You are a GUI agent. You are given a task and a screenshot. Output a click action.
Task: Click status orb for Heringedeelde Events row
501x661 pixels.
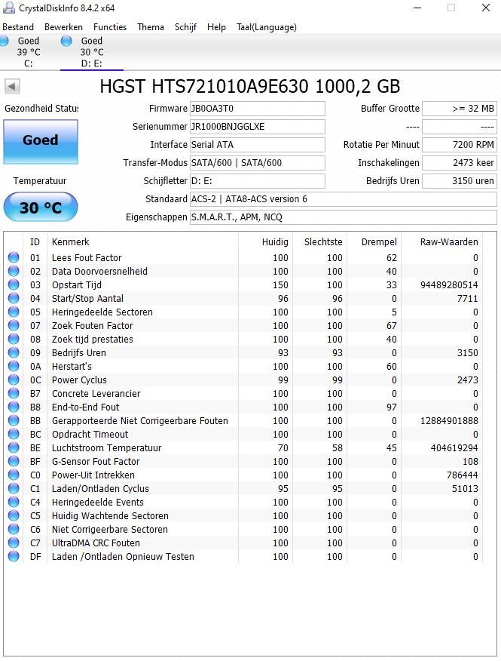point(14,502)
